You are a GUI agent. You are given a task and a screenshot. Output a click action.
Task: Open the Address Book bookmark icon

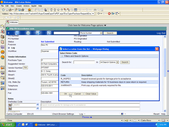2,37
